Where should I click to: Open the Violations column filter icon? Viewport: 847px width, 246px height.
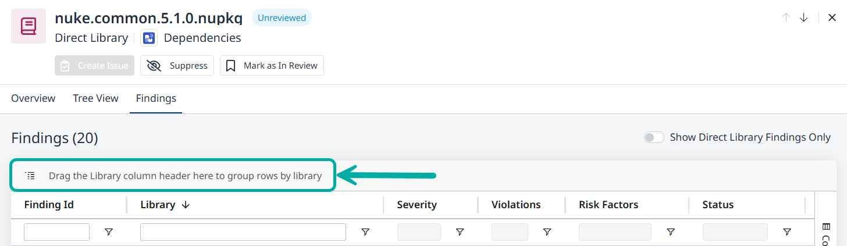tap(547, 232)
